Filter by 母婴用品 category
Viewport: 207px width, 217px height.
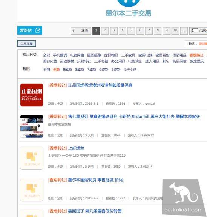tap(179, 55)
